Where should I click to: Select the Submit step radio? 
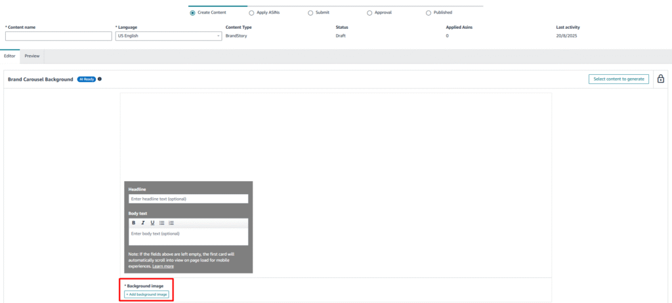point(310,12)
